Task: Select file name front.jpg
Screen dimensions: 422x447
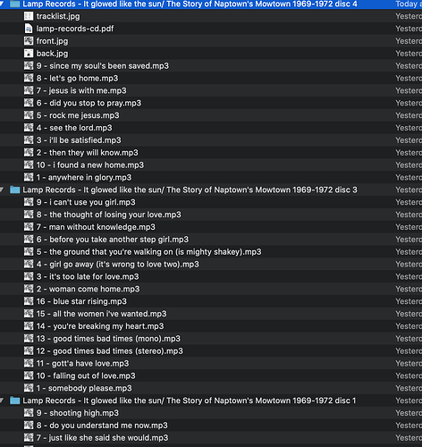Action: [52, 41]
